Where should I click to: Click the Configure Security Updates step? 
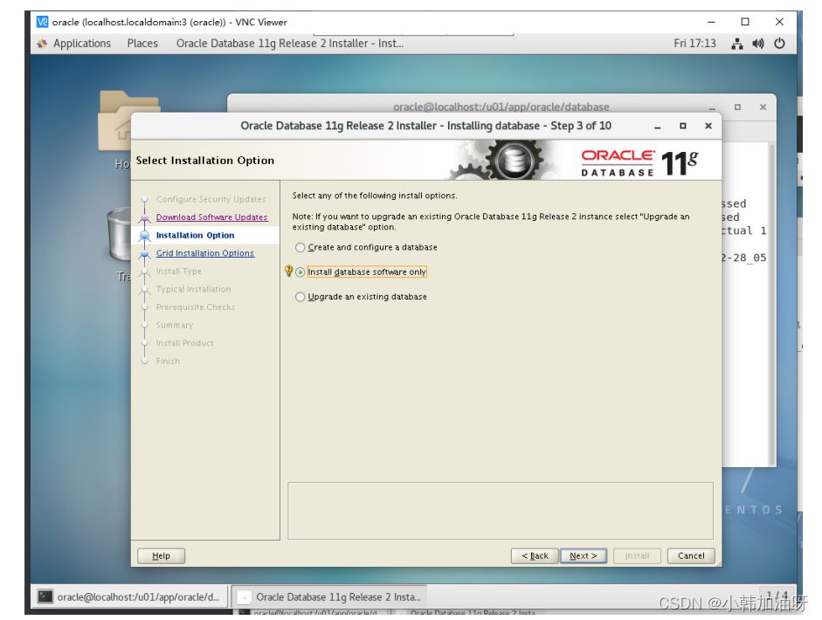tap(211, 199)
